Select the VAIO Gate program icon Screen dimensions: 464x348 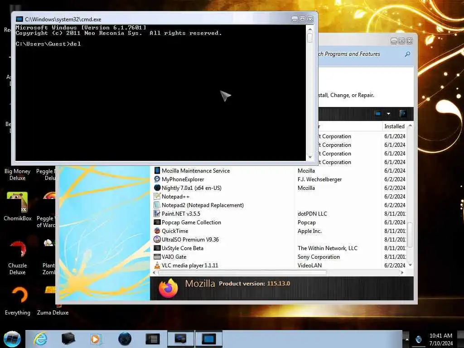pyautogui.click(x=157, y=257)
